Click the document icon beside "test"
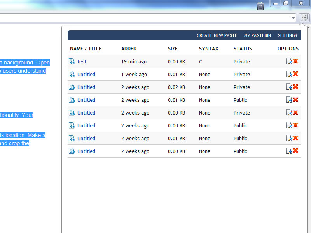Viewport: 311px width, 233px height. coord(72,61)
